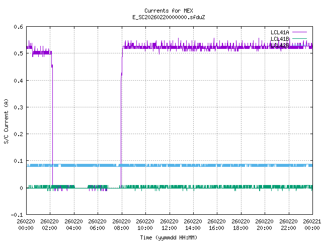
Task: Click the -0.1 y-axis tick label
Action: pos(17,215)
